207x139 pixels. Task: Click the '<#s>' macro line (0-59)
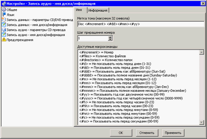point(119,117)
